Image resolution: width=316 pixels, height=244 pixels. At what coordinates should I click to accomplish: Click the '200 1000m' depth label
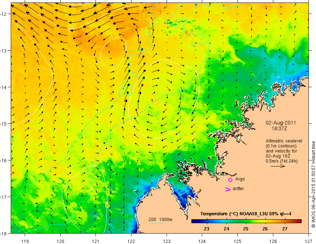pyautogui.click(x=161, y=220)
